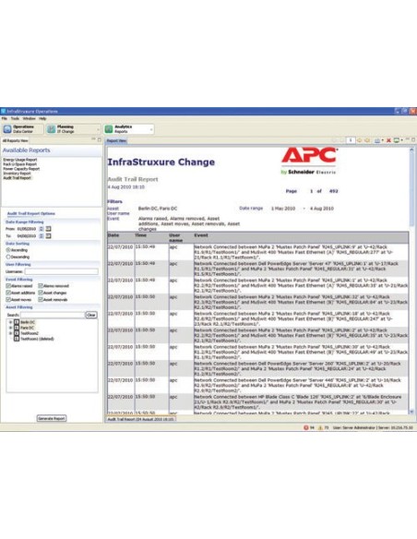The height and width of the screenshot is (539, 417).
Task: Click the report page number field
Action: click(351, 140)
